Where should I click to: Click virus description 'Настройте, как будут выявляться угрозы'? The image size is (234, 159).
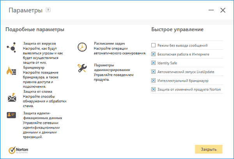(43, 51)
